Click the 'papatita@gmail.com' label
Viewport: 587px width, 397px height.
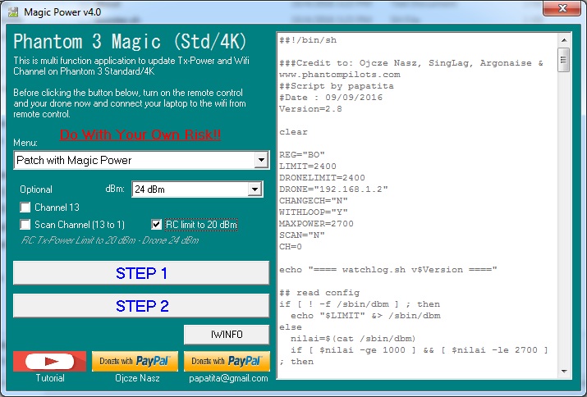click(228, 378)
